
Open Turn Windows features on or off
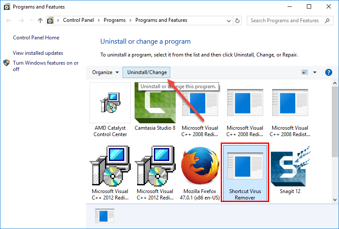(45, 66)
